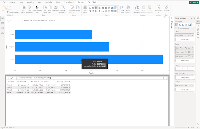Click the Enter data icon
The height and width of the screenshot is (129, 200).
tap(50, 8)
